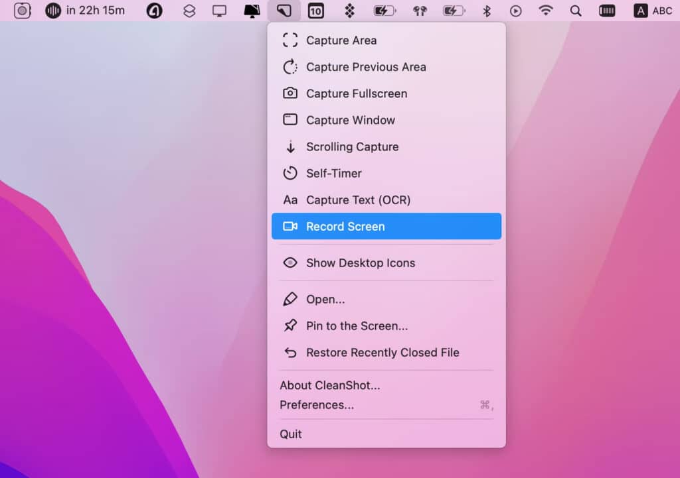Click the CleanShot menu bar icon
Image resolution: width=680 pixels, height=478 pixels.
(284, 11)
